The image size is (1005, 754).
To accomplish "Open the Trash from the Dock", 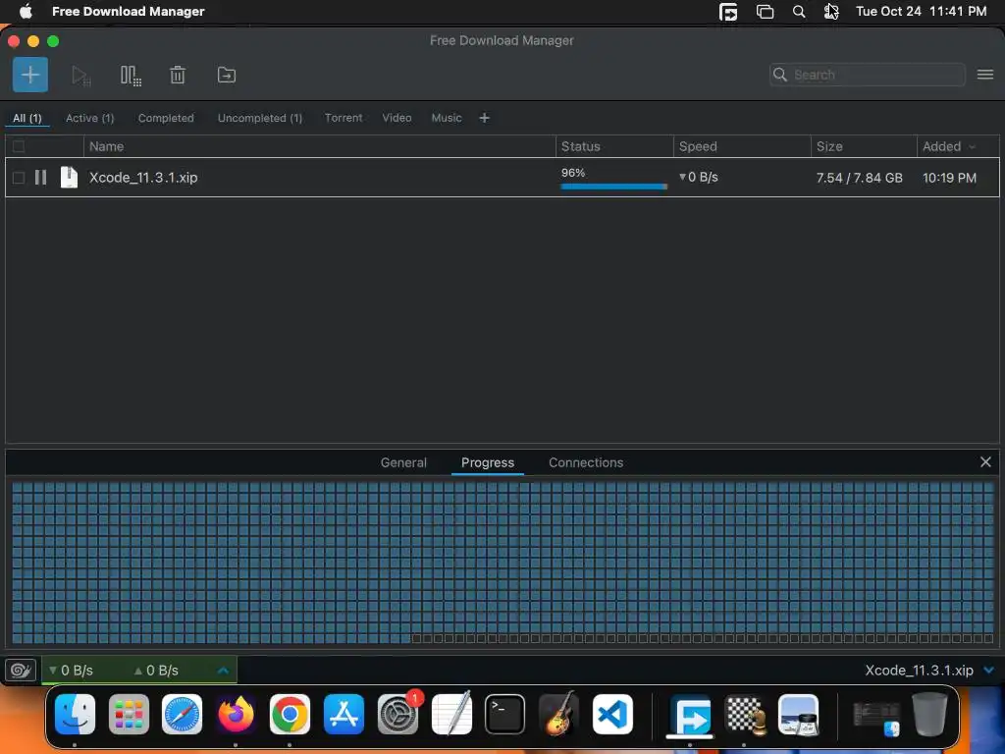I will (x=929, y=715).
